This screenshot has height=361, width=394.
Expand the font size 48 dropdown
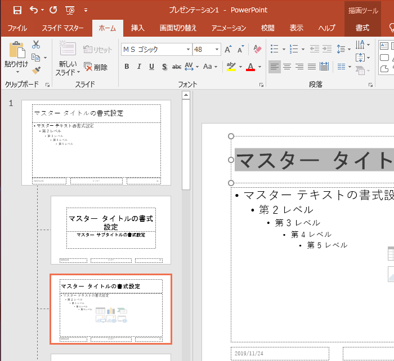point(217,50)
